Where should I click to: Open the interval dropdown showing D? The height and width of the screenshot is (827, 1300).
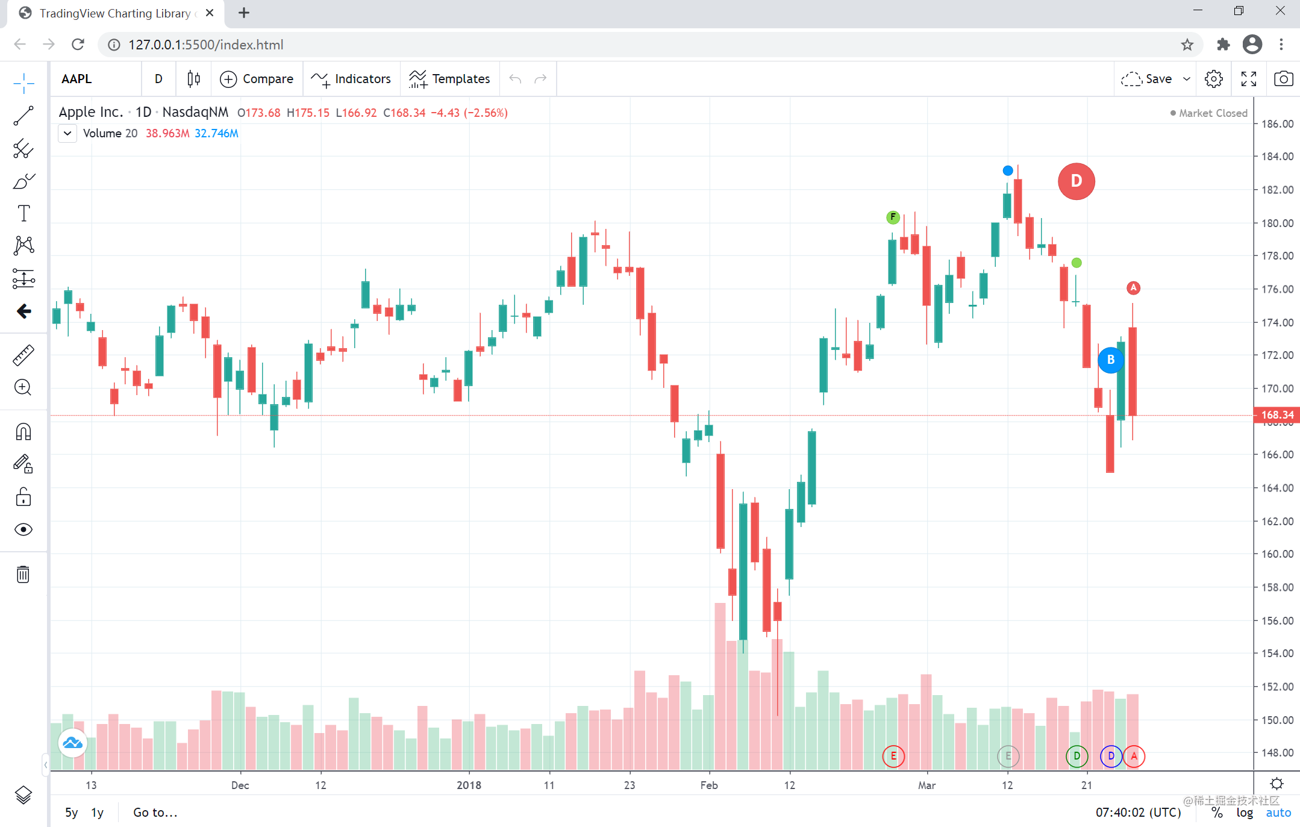158,78
